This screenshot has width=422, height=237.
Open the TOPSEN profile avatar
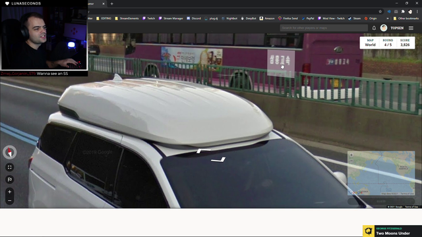click(x=384, y=28)
